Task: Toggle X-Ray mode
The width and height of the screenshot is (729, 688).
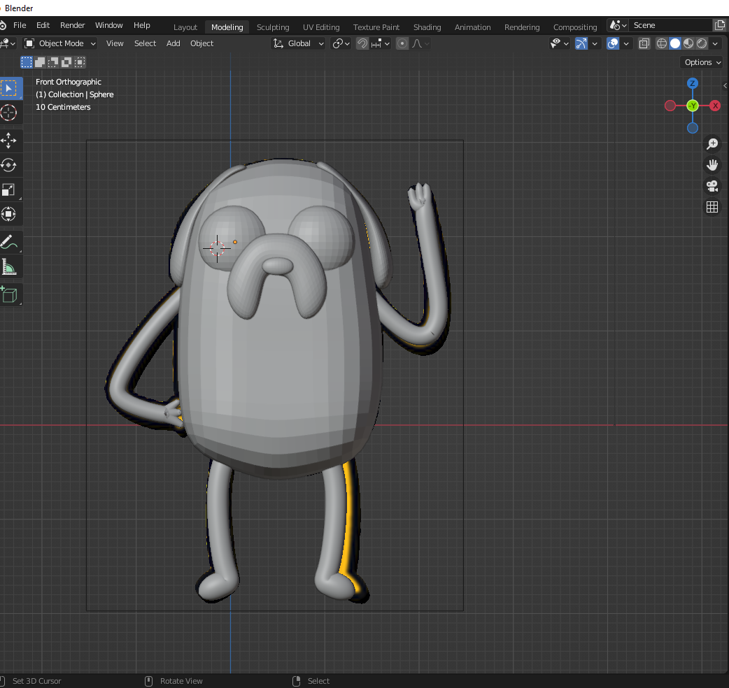Action: [644, 43]
